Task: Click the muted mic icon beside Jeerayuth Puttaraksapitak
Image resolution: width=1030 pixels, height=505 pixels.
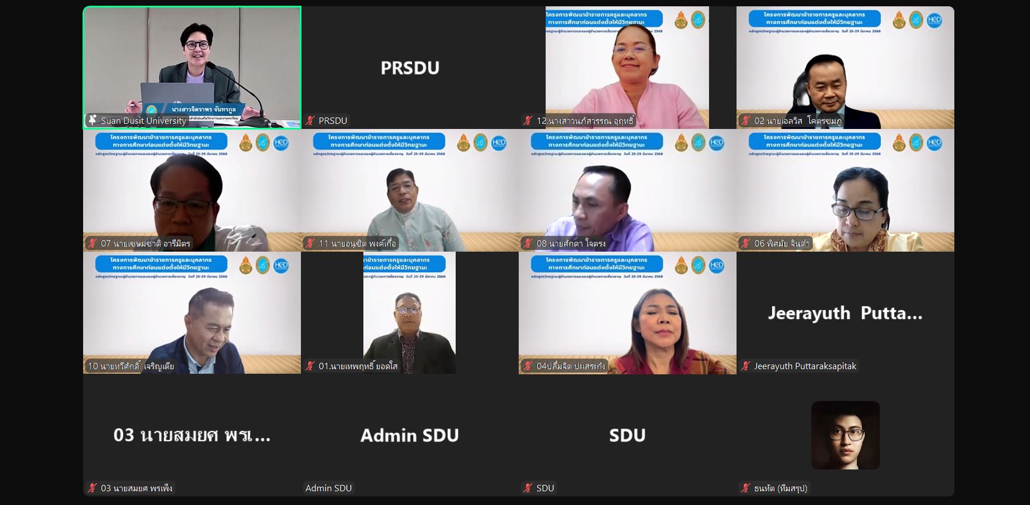Action: 746,366
